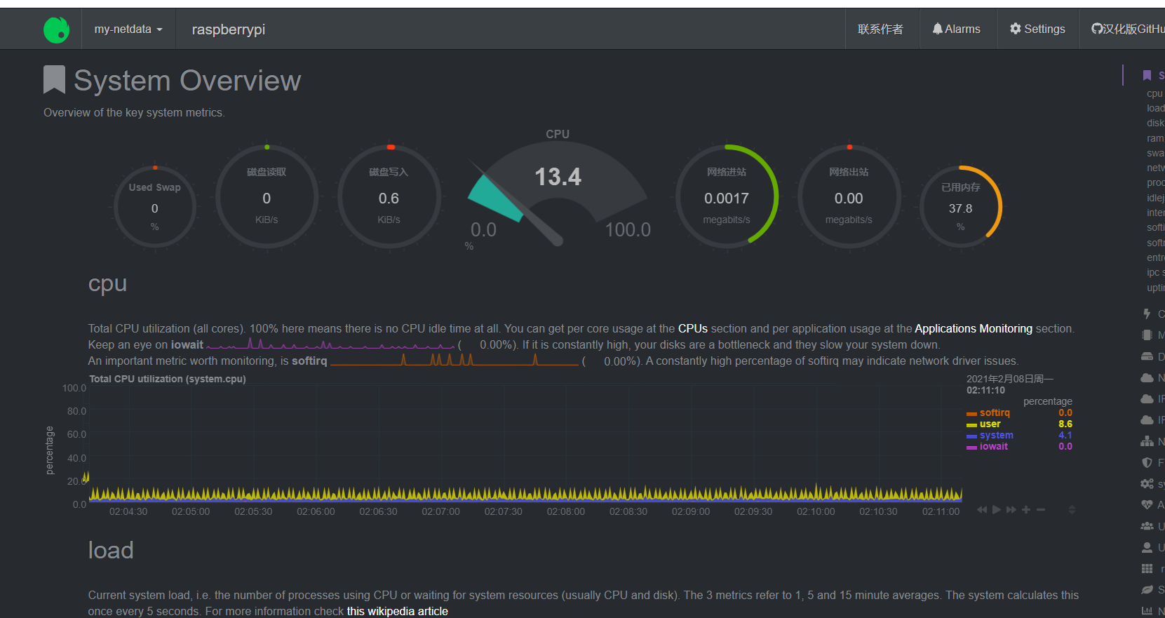This screenshot has width=1165, height=618.
Task: Toggle the system dimension in chart legend
Action: coord(996,435)
